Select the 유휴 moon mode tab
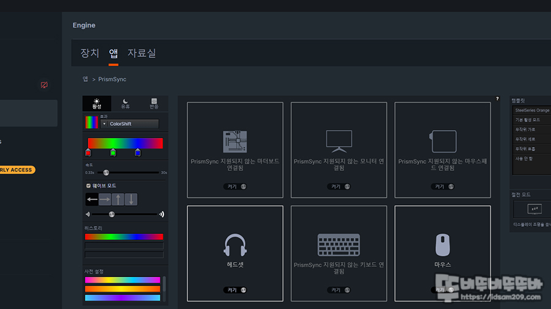Viewport: 551px width, 309px height. (125, 104)
